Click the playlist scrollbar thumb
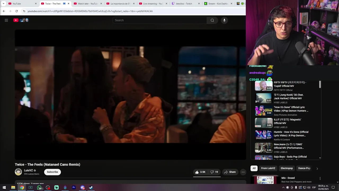Screen dimensions: 339x191 coord(320,85)
